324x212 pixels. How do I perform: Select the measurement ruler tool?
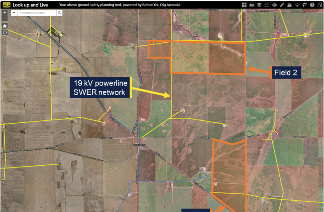coord(282,5)
